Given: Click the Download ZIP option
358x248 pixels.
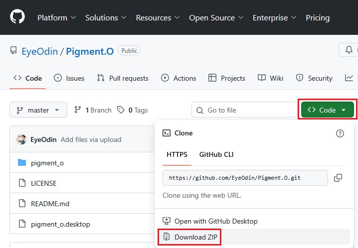Looking at the screenshot, I should pos(197,237).
